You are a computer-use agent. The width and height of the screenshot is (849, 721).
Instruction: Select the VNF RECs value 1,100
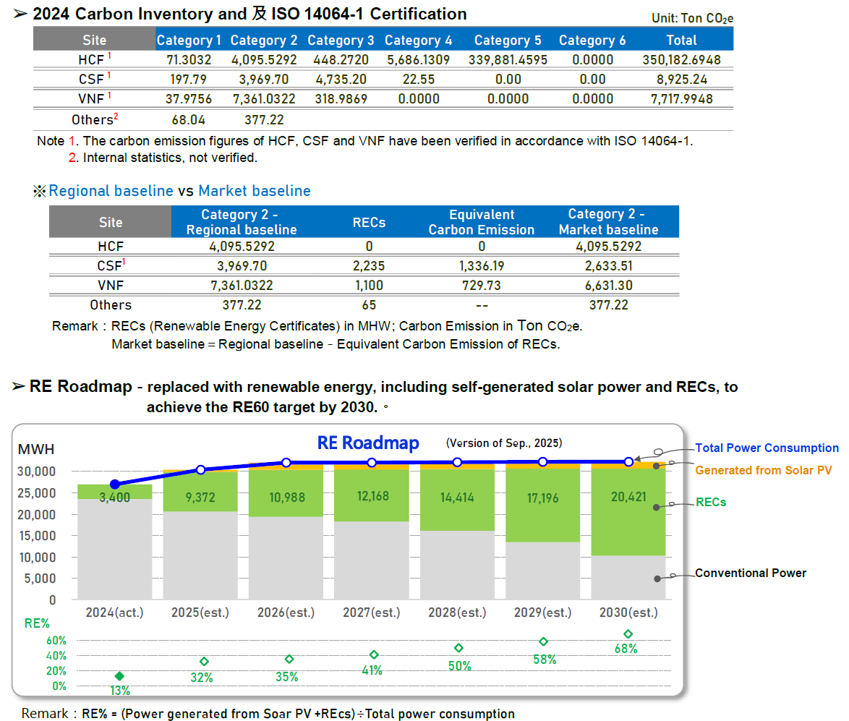coord(369,286)
